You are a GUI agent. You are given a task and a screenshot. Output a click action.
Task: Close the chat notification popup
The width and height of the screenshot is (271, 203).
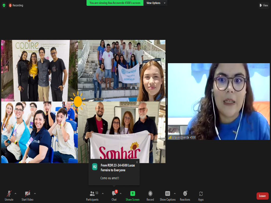point(137,162)
